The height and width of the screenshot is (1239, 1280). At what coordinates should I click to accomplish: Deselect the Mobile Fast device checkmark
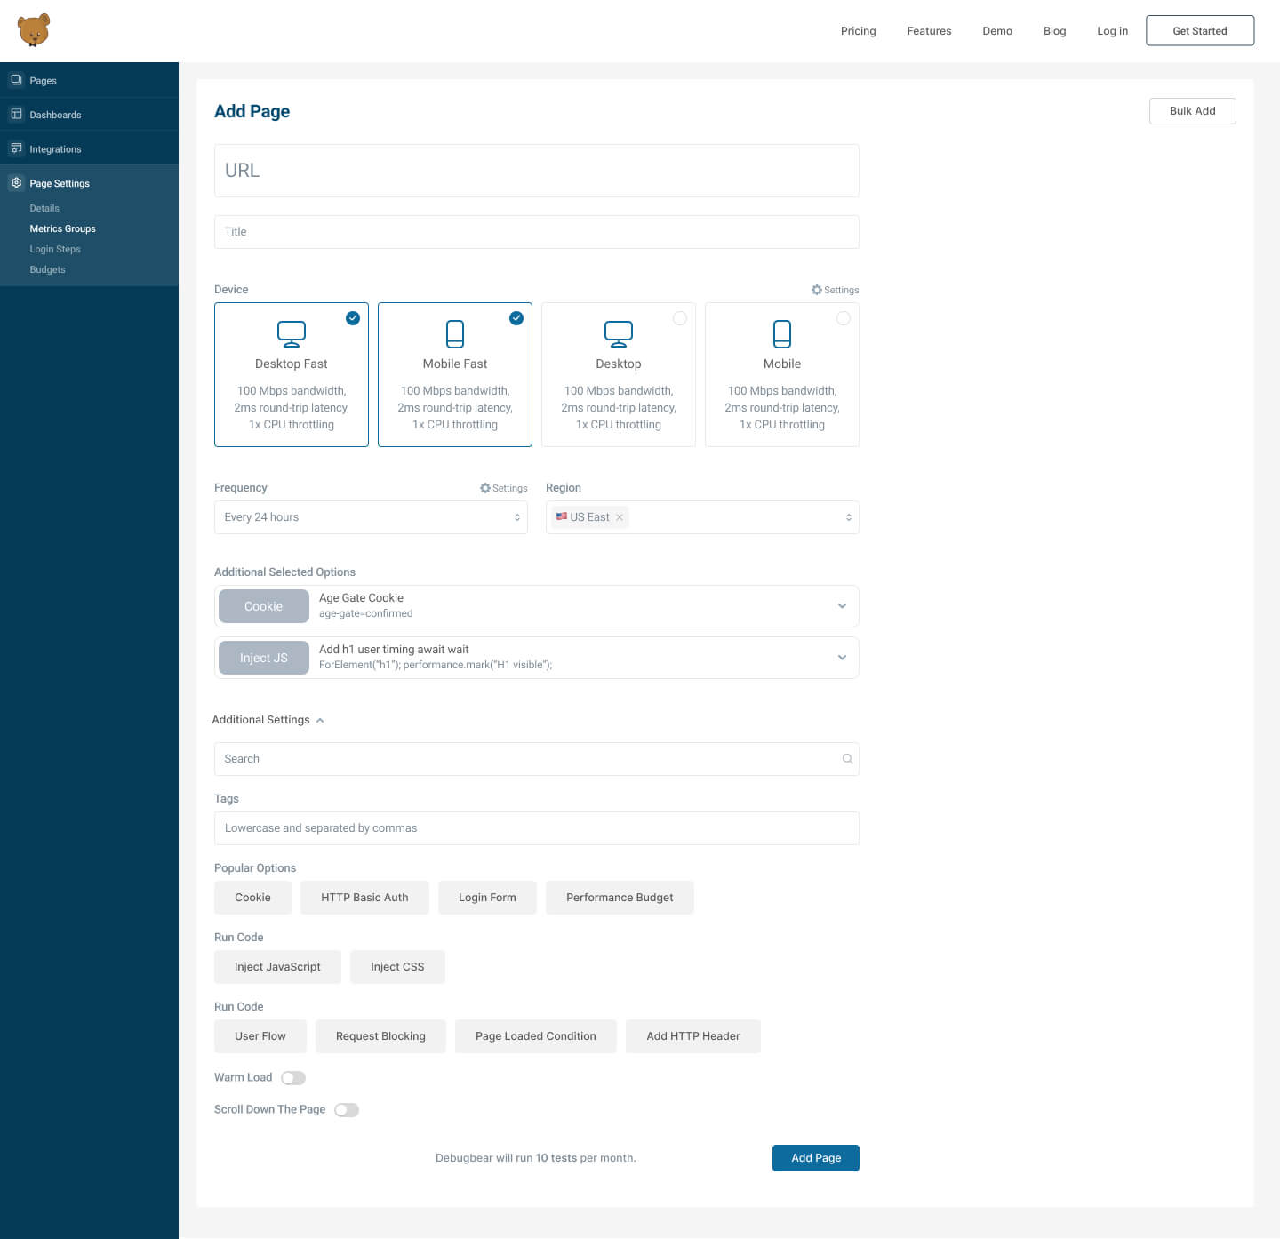516,318
